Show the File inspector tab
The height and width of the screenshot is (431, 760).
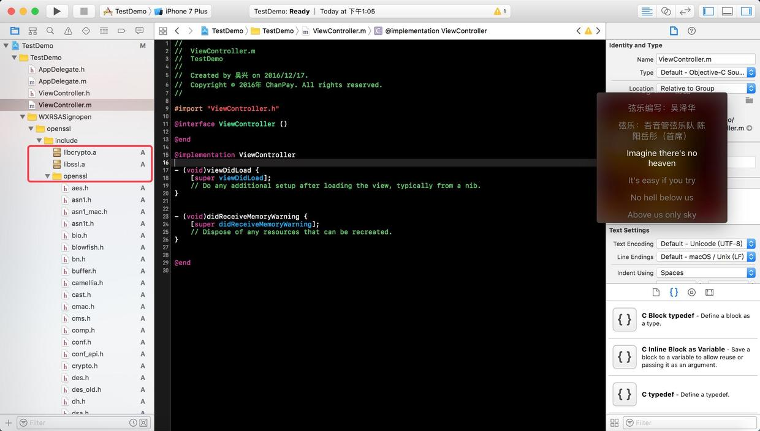click(x=674, y=31)
